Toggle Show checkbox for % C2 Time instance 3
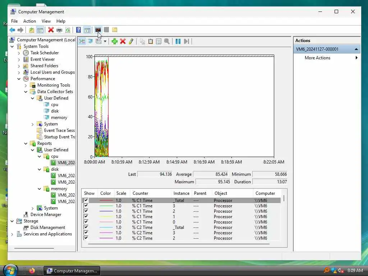Viewport: 368px width, 276px height. pos(86,233)
